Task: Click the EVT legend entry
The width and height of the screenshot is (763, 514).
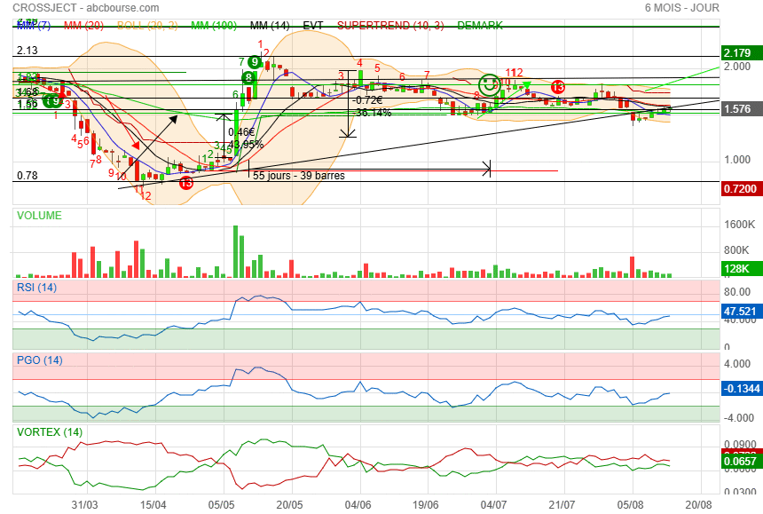Action: (x=313, y=26)
